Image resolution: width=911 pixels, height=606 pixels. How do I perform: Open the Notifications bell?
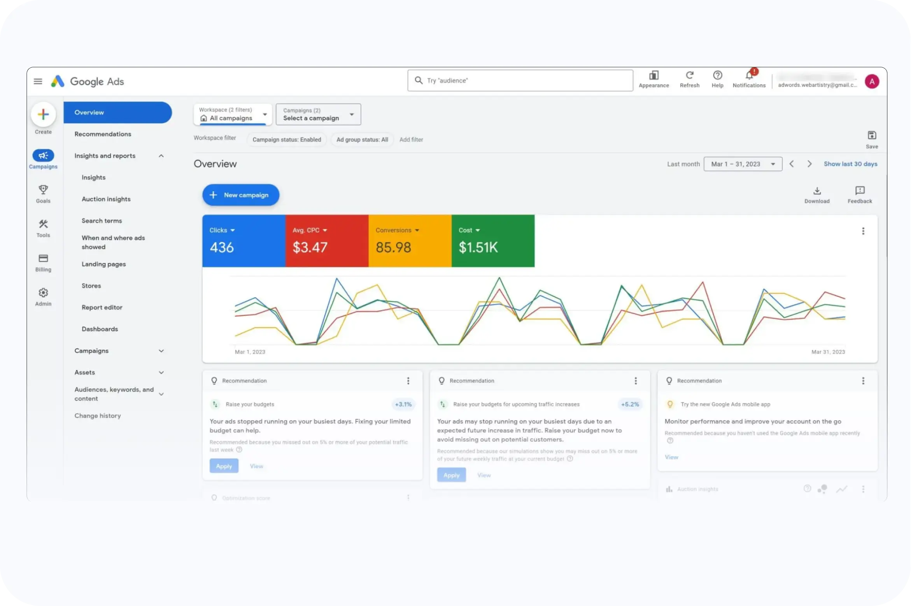pyautogui.click(x=749, y=75)
